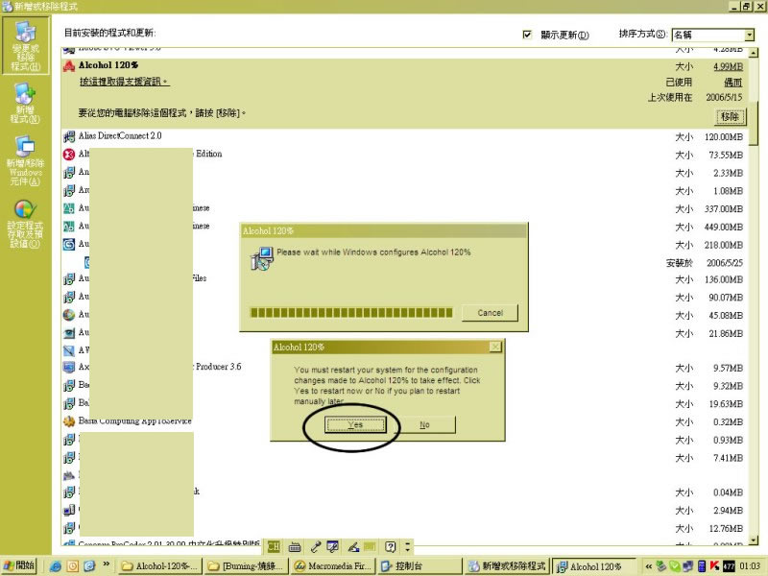Switch to Alcohol-120% folder taskbar button
The width and height of the screenshot is (768, 576).
160,566
